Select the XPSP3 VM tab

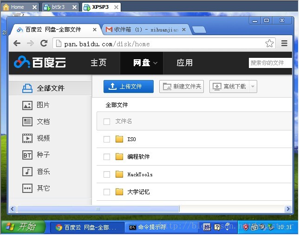point(101,7)
